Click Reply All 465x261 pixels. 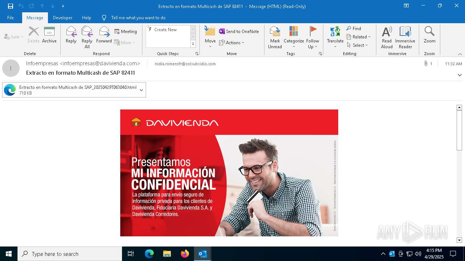[x=87, y=37]
